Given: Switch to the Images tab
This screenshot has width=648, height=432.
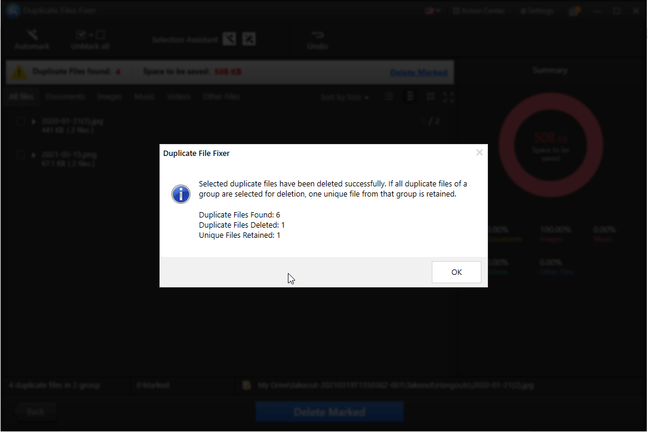Looking at the screenshot, I should pyautogui.click(x=109, y=97).
